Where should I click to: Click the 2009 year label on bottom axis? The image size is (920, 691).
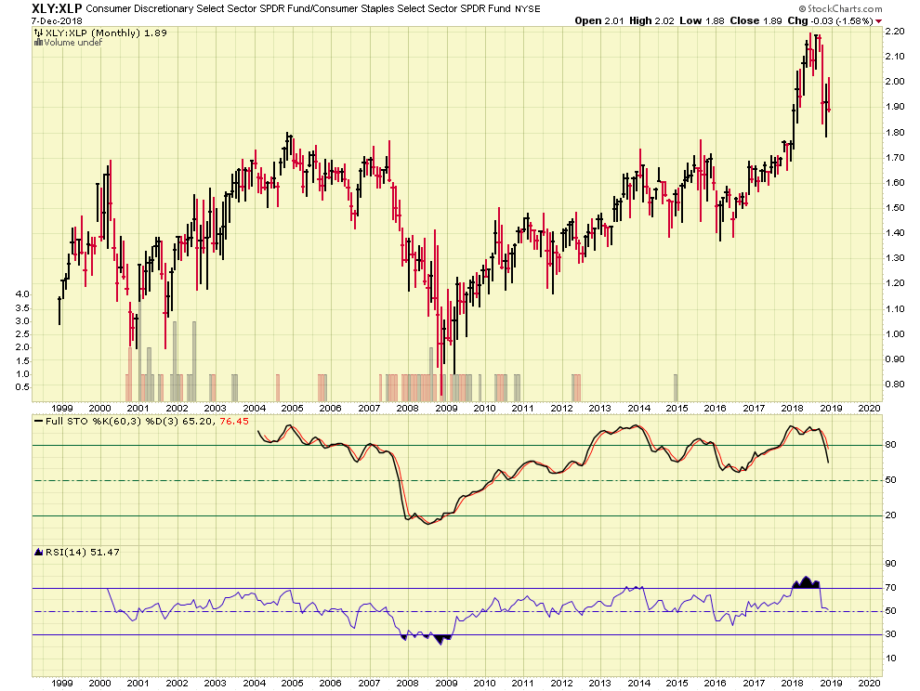point(446,407)
